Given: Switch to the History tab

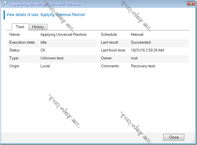Looking at the screenshot, I should [38, 27].
